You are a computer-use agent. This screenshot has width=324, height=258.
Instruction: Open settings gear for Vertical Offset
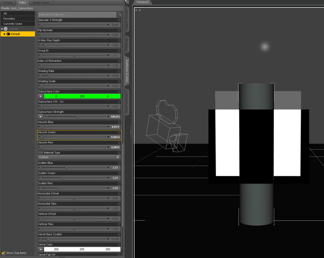(x=119, y=214)
